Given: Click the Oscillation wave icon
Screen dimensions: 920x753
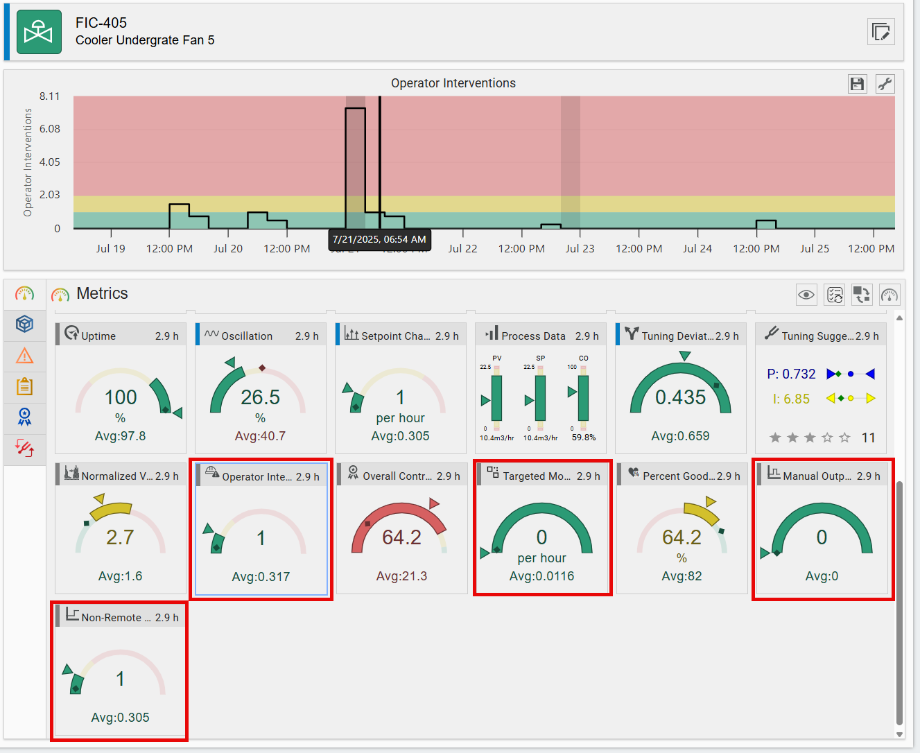Looking at the screenshot, I should point(211,335).
